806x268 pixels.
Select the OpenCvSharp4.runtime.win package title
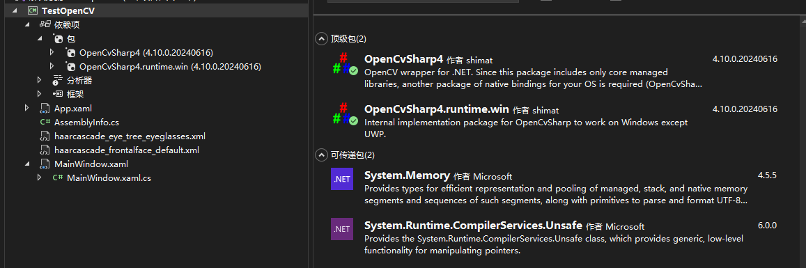point(436,109)
